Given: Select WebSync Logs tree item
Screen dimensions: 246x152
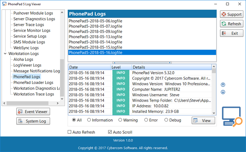Looking at the screenshot, I should click(x=26, y=48).
